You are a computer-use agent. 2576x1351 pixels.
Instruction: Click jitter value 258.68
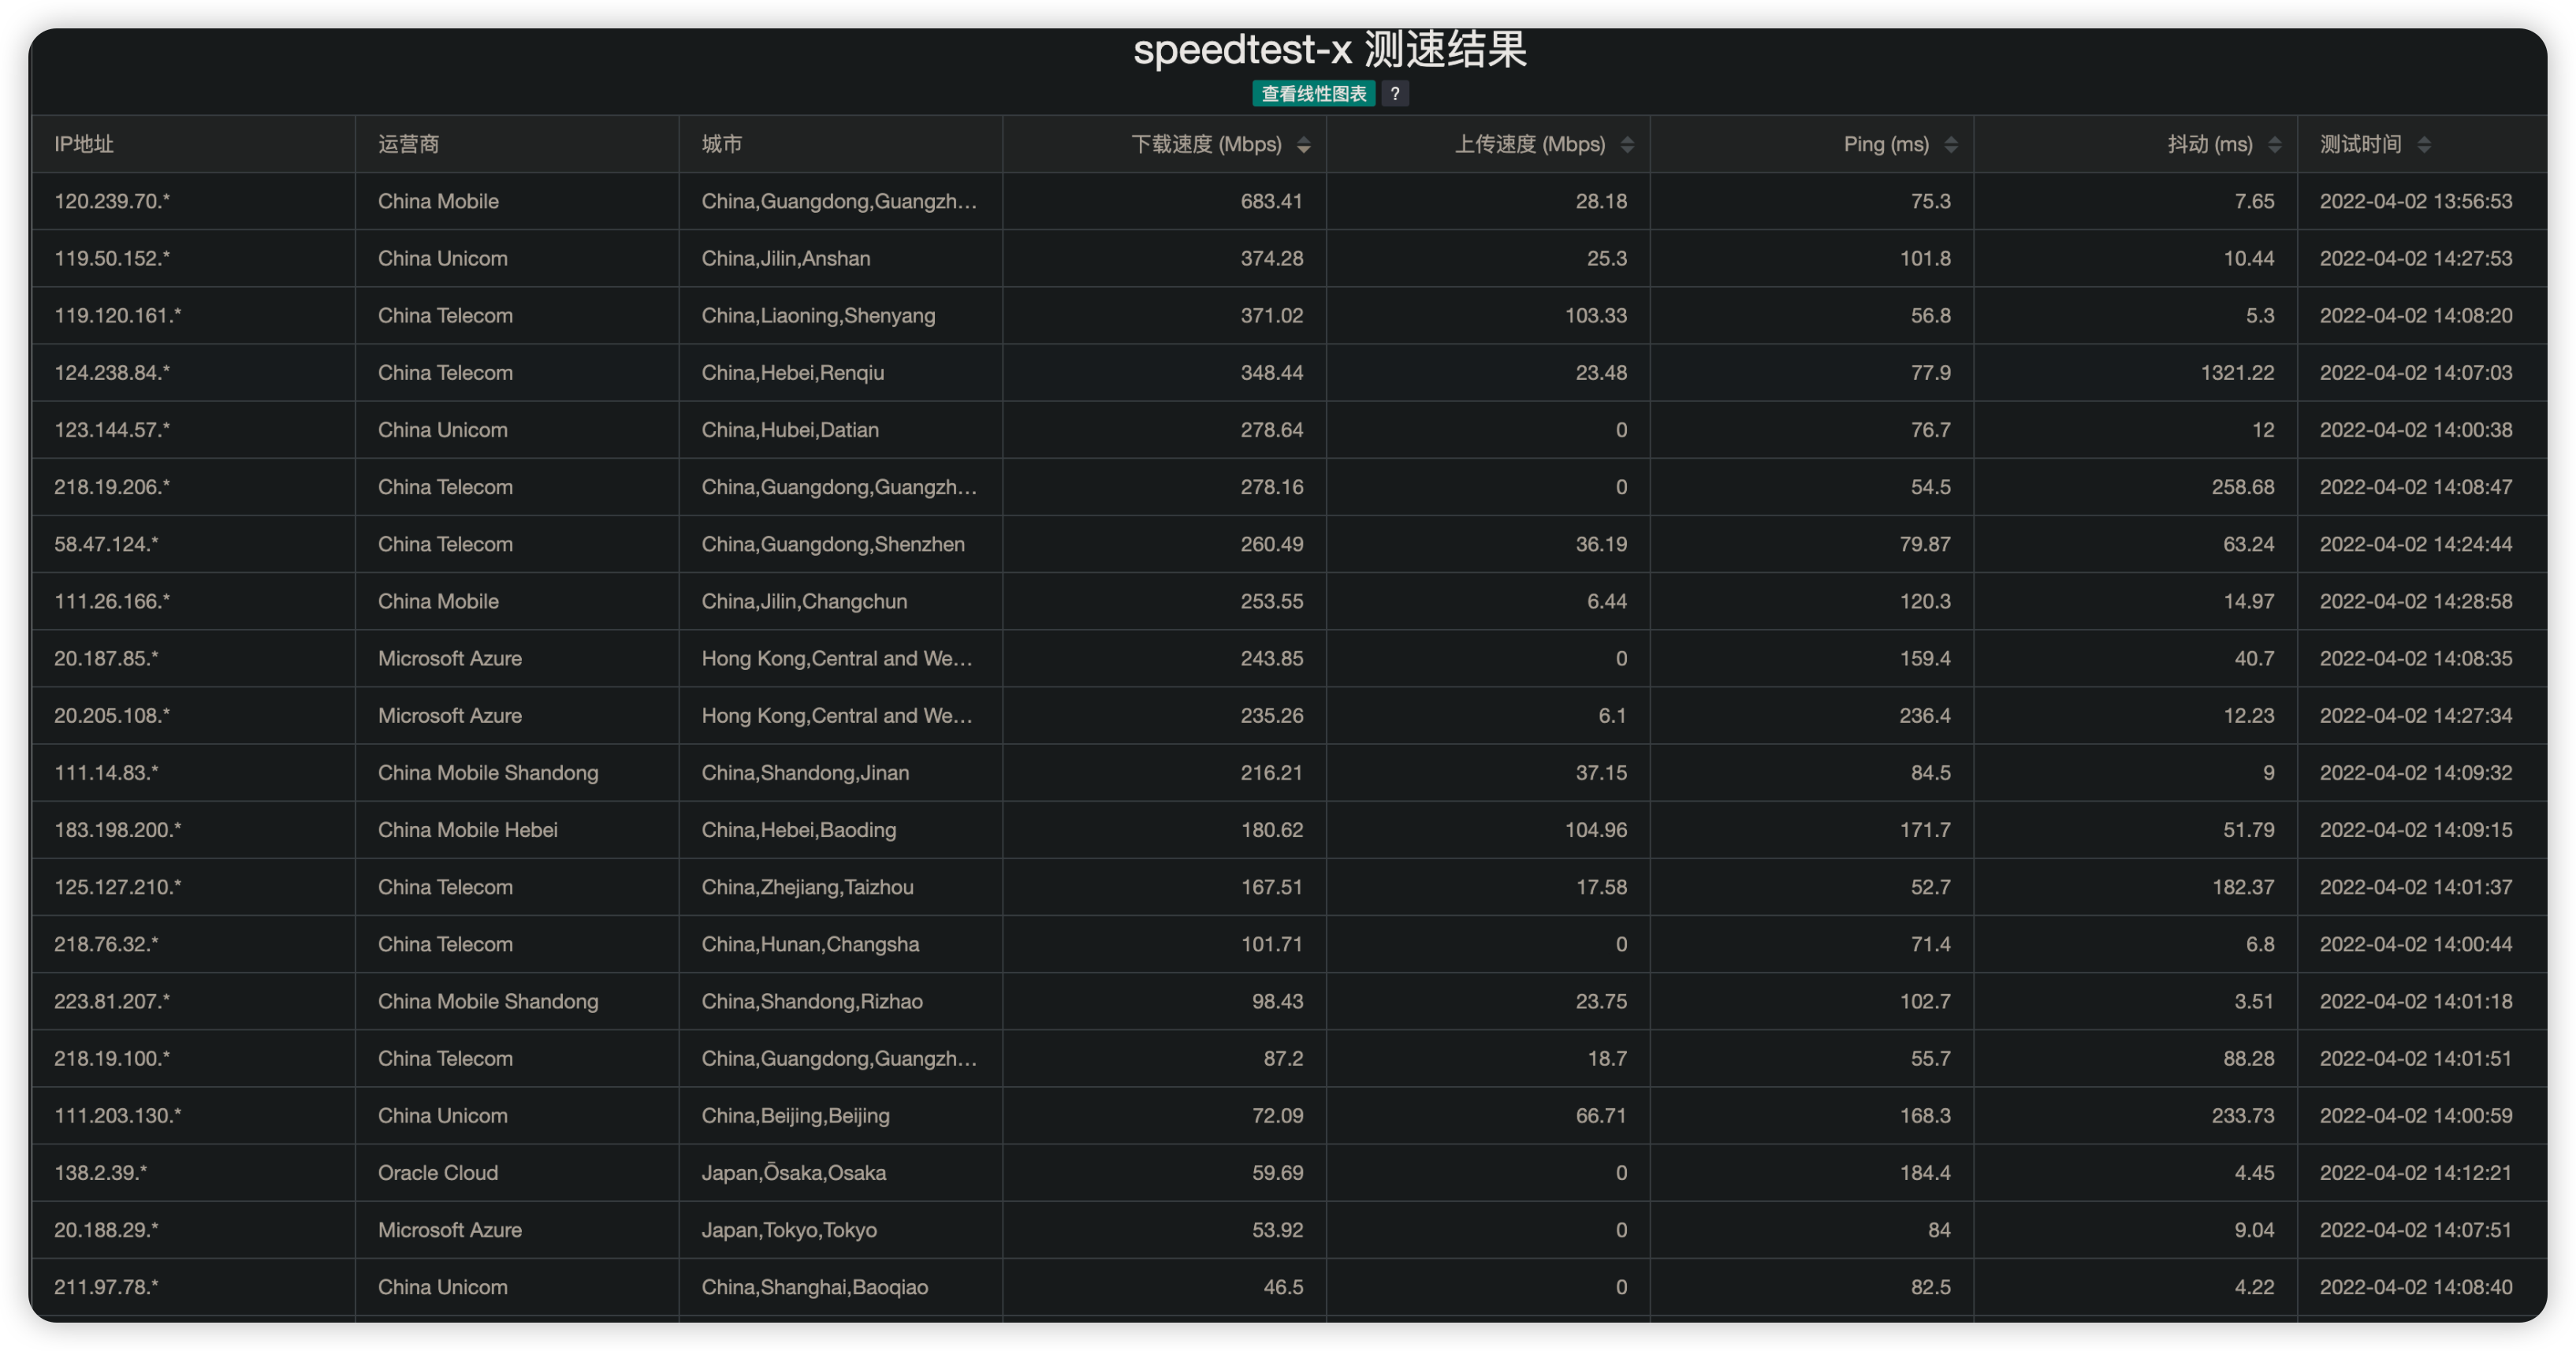pos(2243,486)
